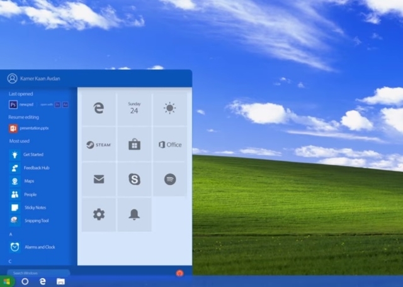The width and height of the screenshot is (403, 287).
Task: Open Alarms and Clock app entry
Action: [x=40, y=247]
